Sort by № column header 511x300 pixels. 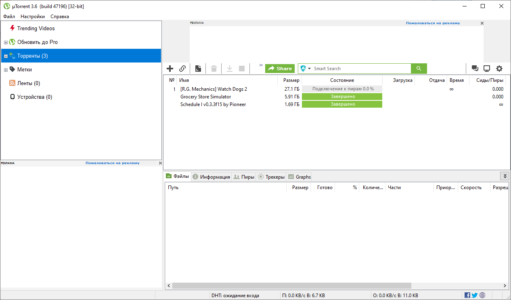click(x=171, y=80)
